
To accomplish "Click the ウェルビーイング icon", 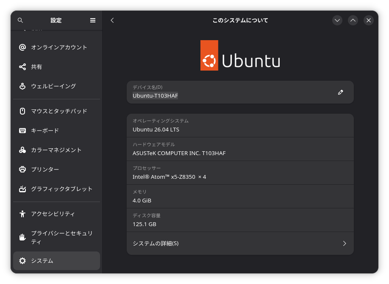I will coord(22,86).
